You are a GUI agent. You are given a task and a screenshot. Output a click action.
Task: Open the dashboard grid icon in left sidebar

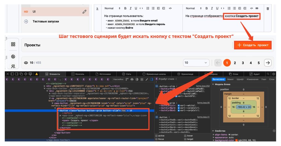(x=13, y=45)
